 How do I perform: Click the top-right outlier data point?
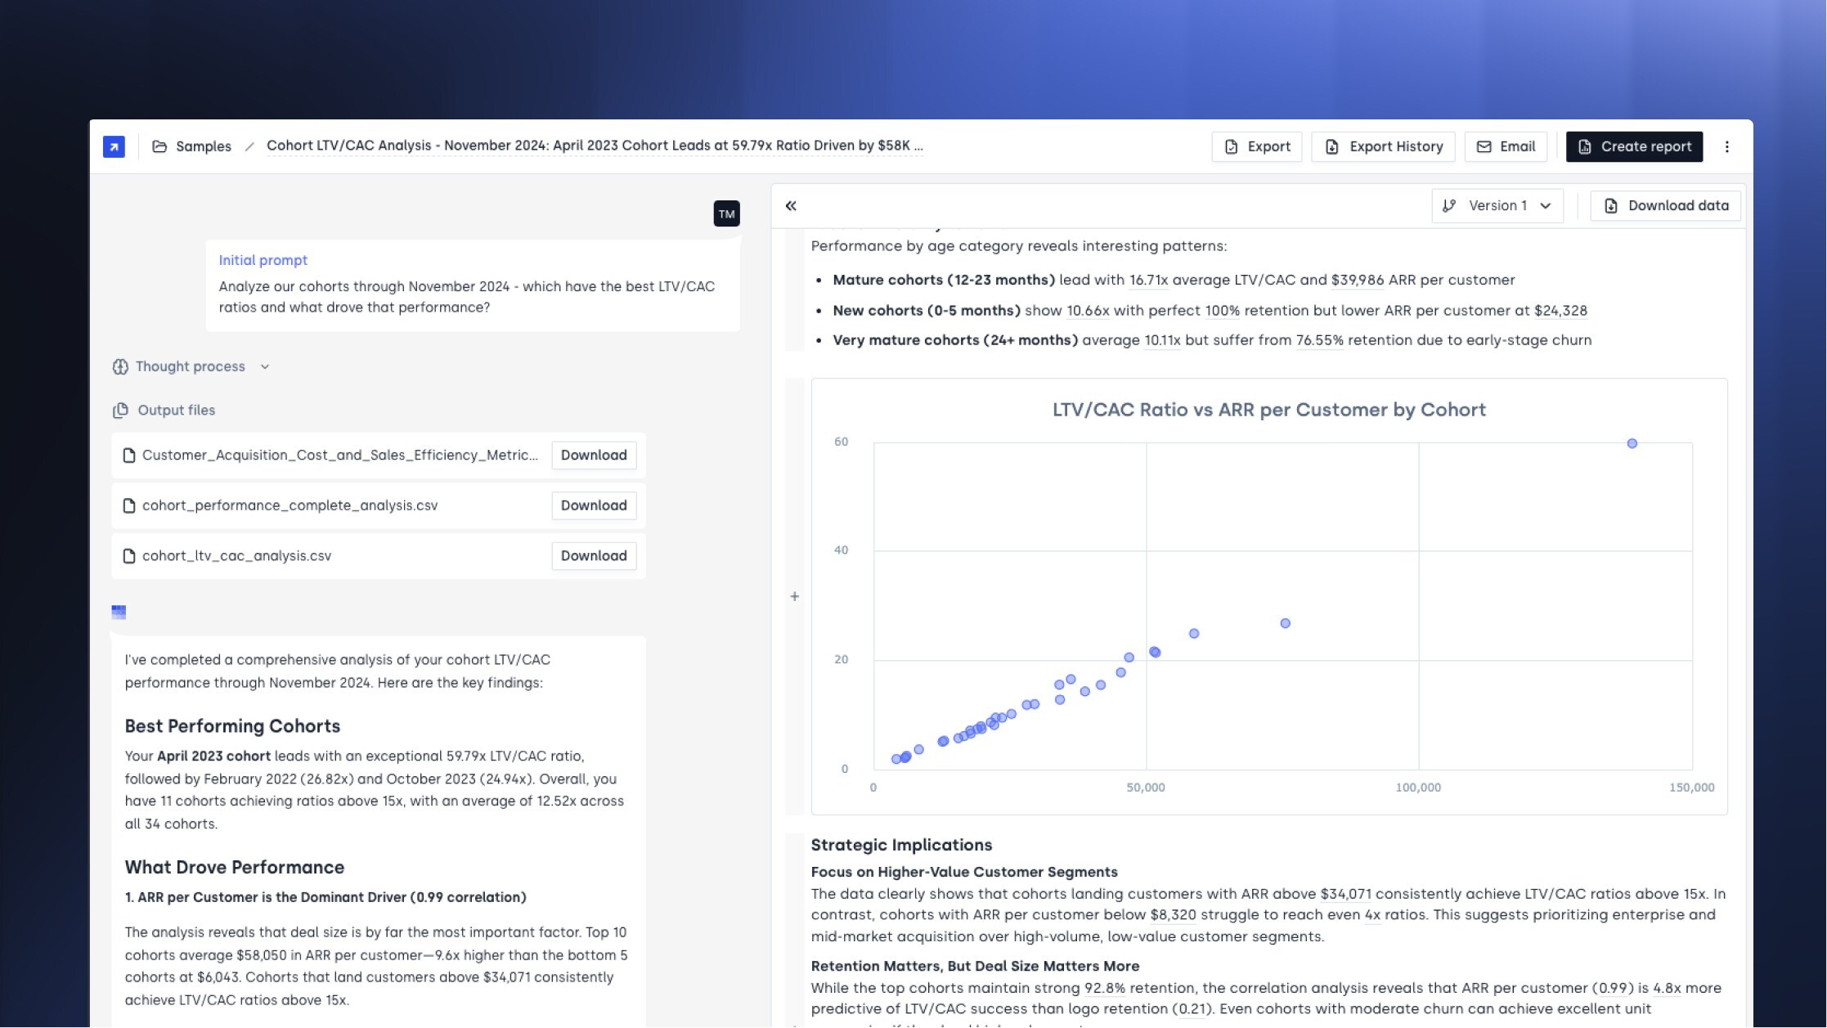[x=1632, y=443]
